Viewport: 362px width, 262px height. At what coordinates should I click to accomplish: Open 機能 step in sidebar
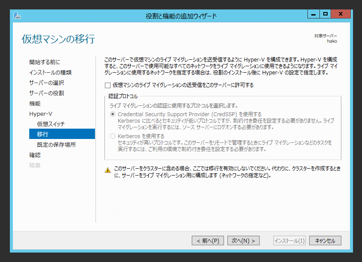(x=35, y=104)
